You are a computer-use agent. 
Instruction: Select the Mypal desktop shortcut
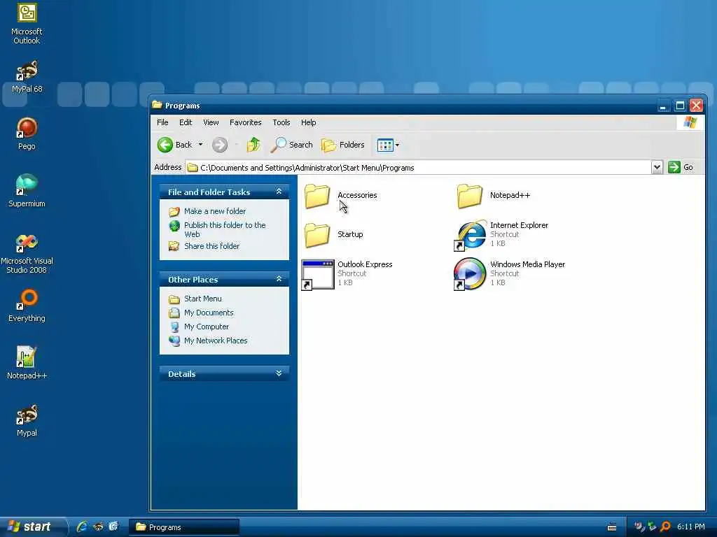pyautogui.click(x=27, y=420)
